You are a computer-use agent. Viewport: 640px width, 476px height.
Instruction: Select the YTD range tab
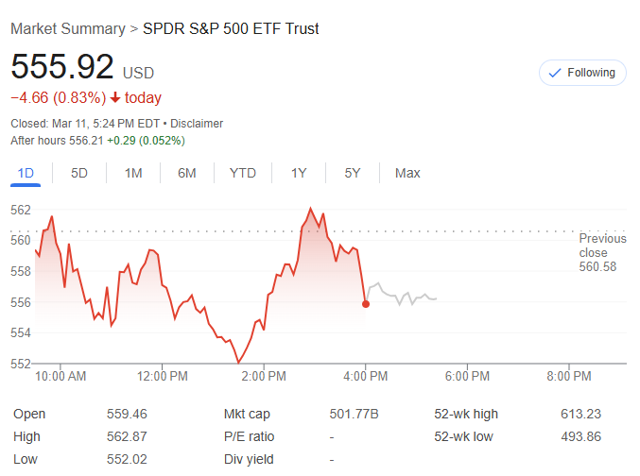(x=243, y=173)
